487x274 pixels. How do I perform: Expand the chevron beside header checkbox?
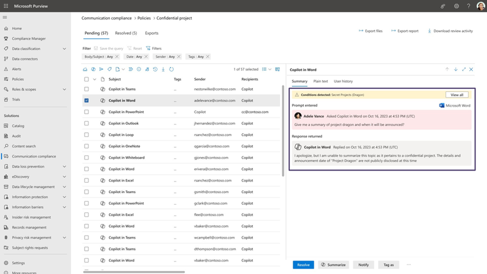(94, 79)
